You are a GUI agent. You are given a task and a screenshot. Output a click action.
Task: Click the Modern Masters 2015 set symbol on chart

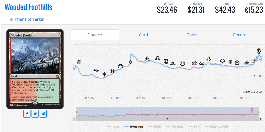click(x=113, y=71)
